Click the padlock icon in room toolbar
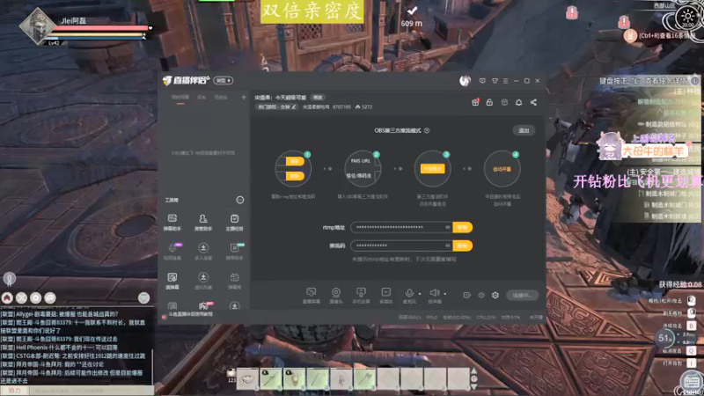The height and width of the screenshot is (396, 704). (x=489, y=102)
